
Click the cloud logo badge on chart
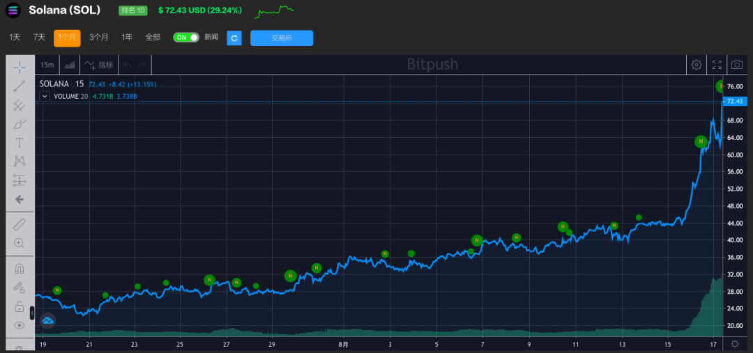(x=47, y=320)
